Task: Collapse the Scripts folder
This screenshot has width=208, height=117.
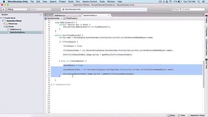Action: coord(4,27)
